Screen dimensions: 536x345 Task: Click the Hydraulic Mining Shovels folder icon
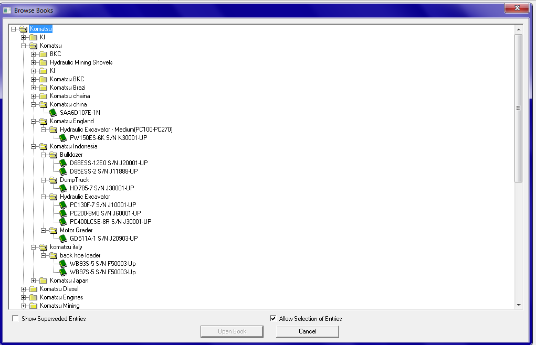click(44, 62)
